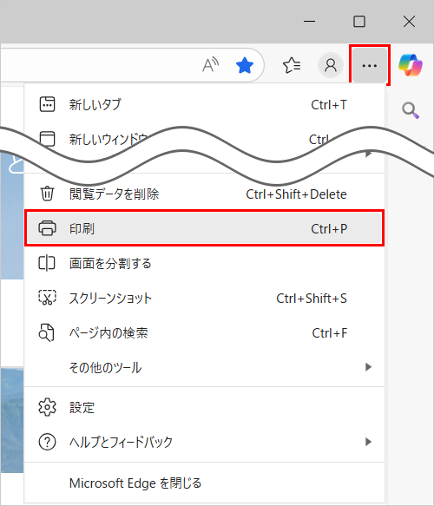The width and height of the screenshot is (434, 506).
Task: Click the New tab icon in menu
Action: point(47,104)
